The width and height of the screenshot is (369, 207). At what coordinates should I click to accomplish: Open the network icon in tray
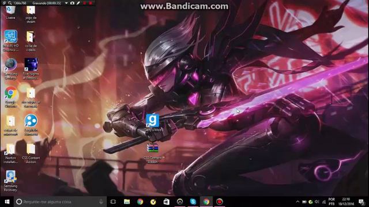(x=324, y=202)
